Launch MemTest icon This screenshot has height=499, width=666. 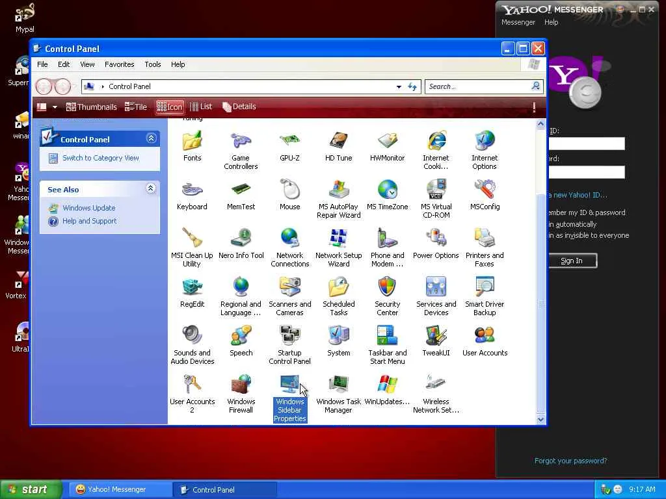[241, 190]
